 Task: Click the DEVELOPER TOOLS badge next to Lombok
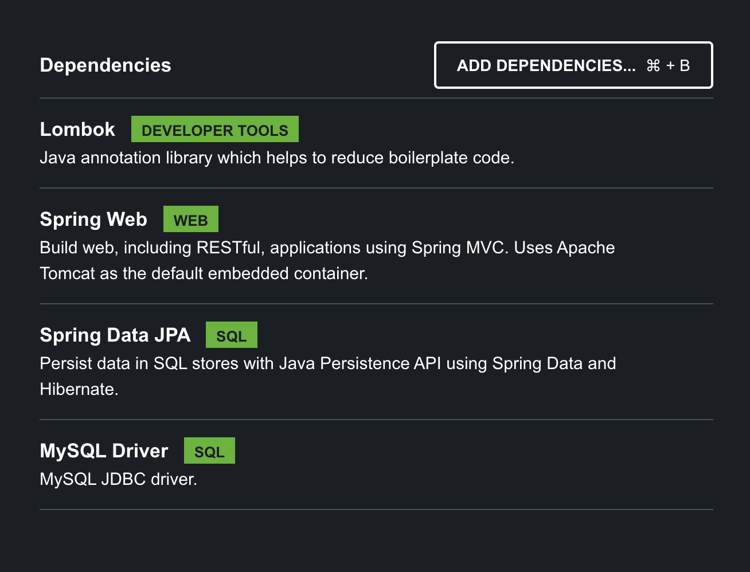pos(215,129)
